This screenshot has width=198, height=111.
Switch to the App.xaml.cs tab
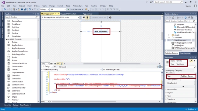point(88,14)
